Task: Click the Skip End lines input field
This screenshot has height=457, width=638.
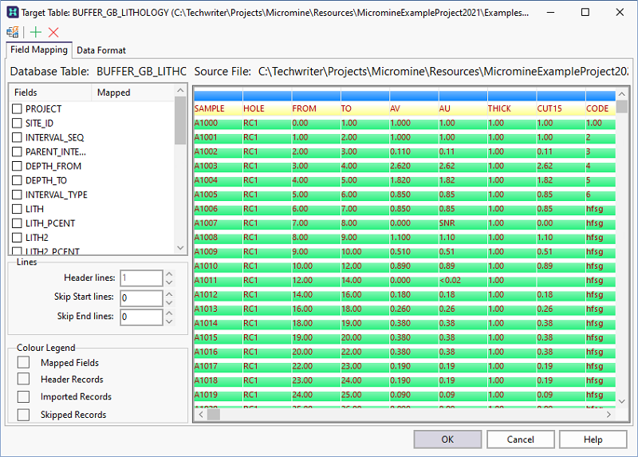Action: [x=141, y=317]
